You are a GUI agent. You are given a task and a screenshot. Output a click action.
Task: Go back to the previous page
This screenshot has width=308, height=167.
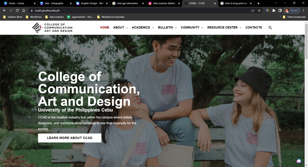pyautogui.click(x=4, y=10)
